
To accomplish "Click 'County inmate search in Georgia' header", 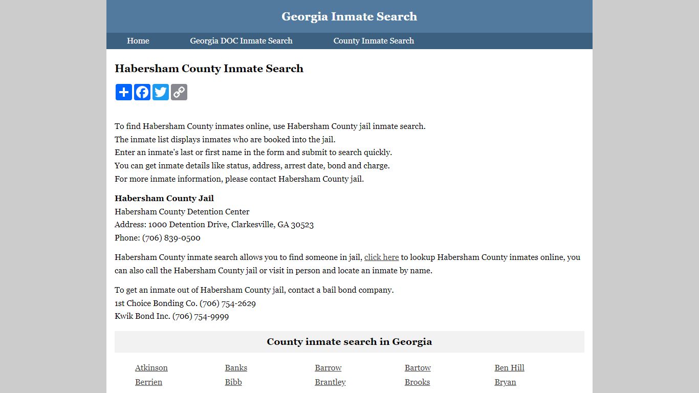I will pyautogui.click(x=349, y=342).
